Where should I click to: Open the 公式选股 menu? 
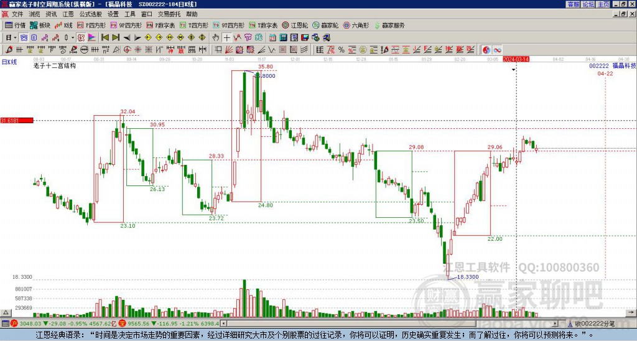coord(91,14)
